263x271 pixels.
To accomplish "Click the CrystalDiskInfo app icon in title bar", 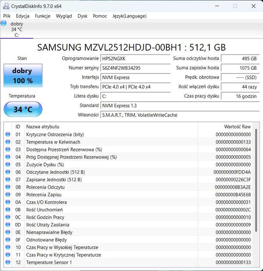I will [x=6, y=6].
